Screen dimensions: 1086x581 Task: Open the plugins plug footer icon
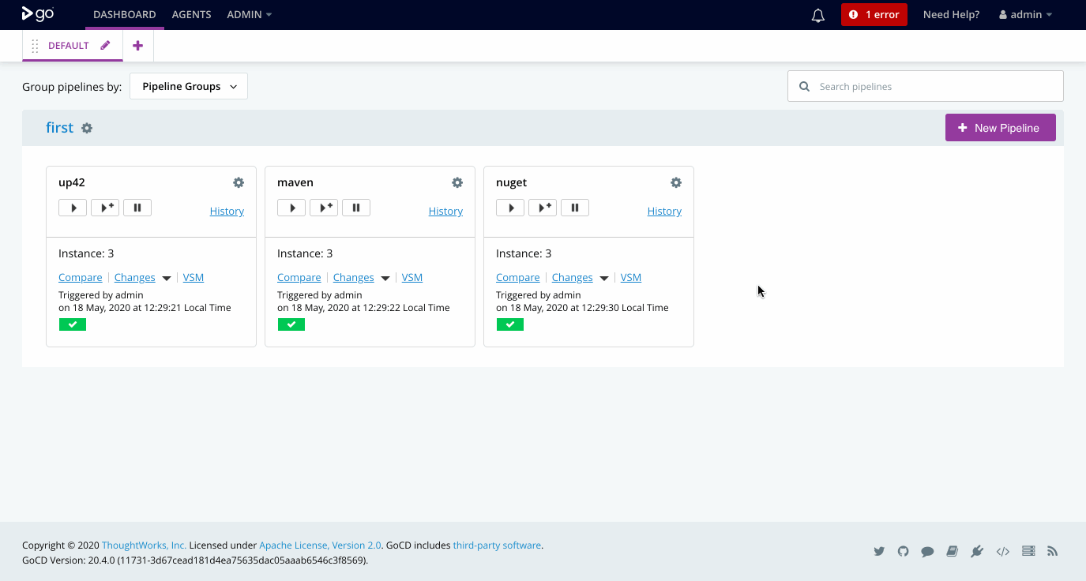pyautogui.click(x=977, y=551)
